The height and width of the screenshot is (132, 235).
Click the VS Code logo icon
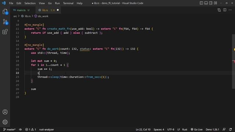4,3
